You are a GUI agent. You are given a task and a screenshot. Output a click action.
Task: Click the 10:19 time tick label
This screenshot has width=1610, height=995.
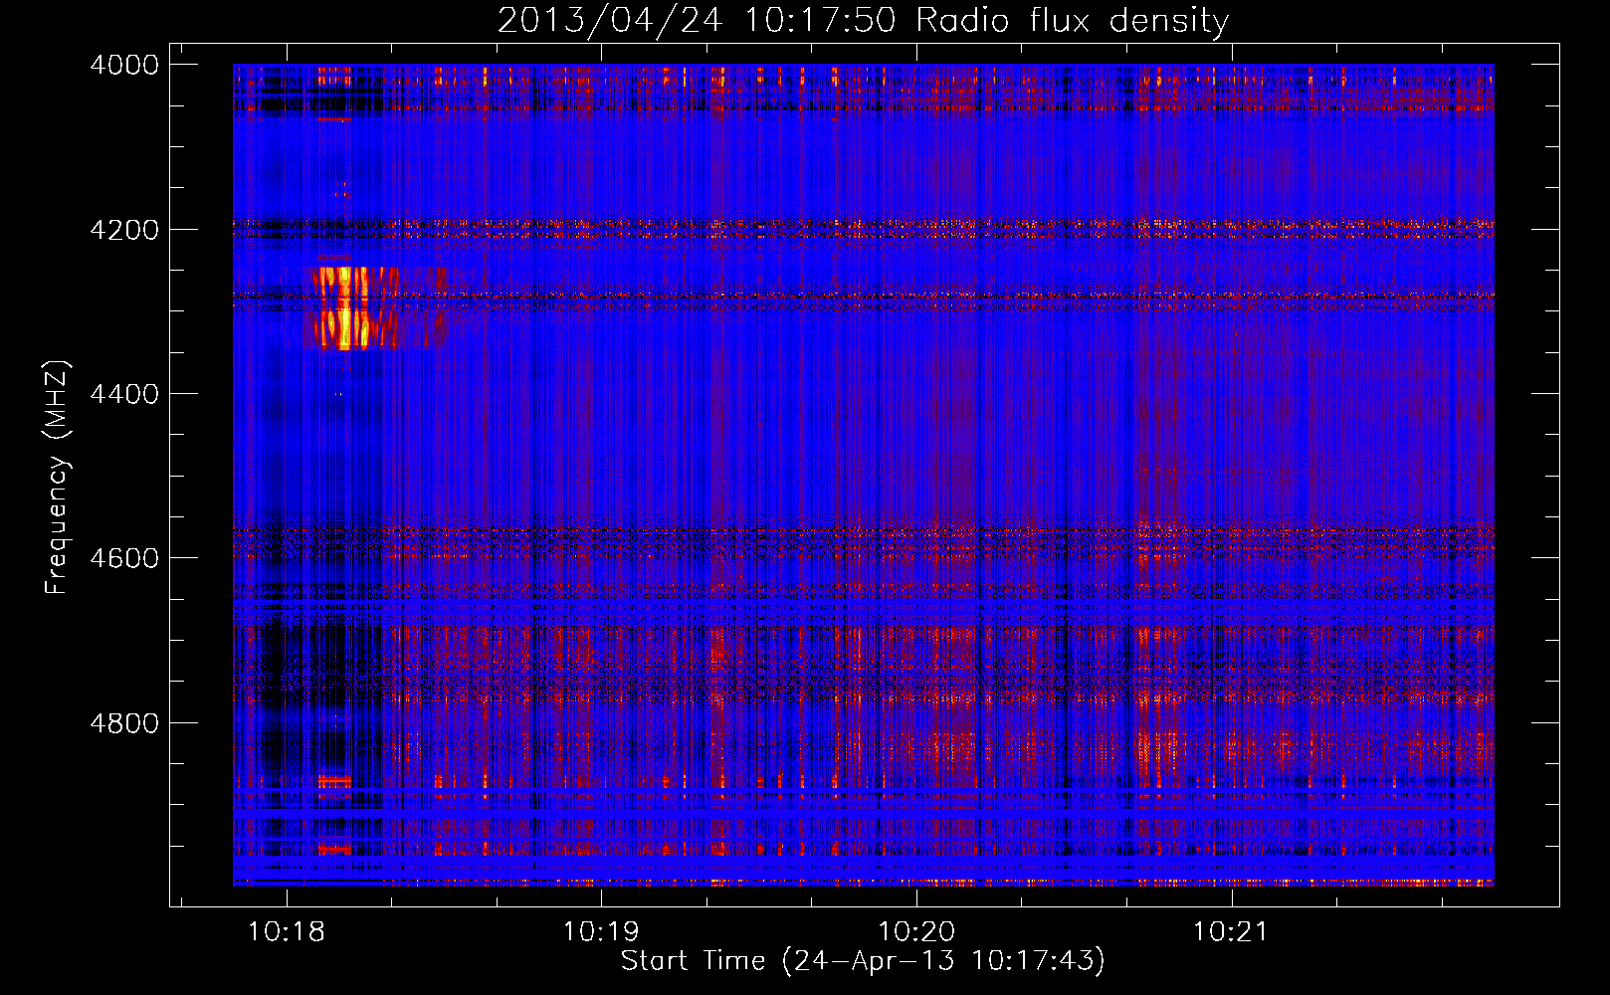point(601,931)
